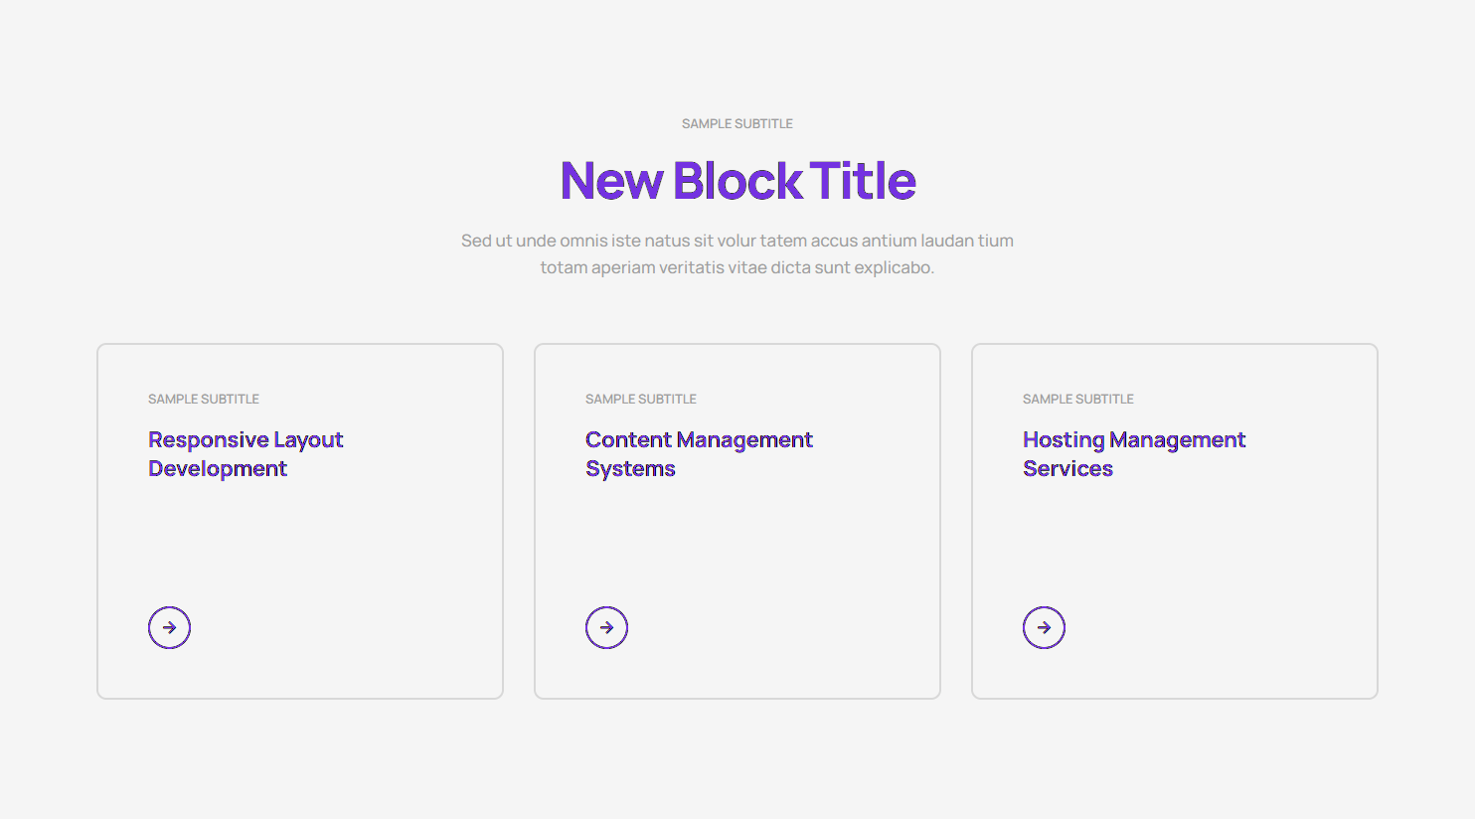Select Sample Subtitle label above Content Management
1475x819 pixels.
(641, 399)
